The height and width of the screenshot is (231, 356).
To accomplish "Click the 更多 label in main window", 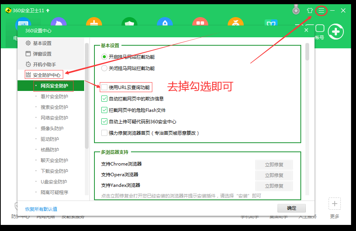I will tap(334, 217).
